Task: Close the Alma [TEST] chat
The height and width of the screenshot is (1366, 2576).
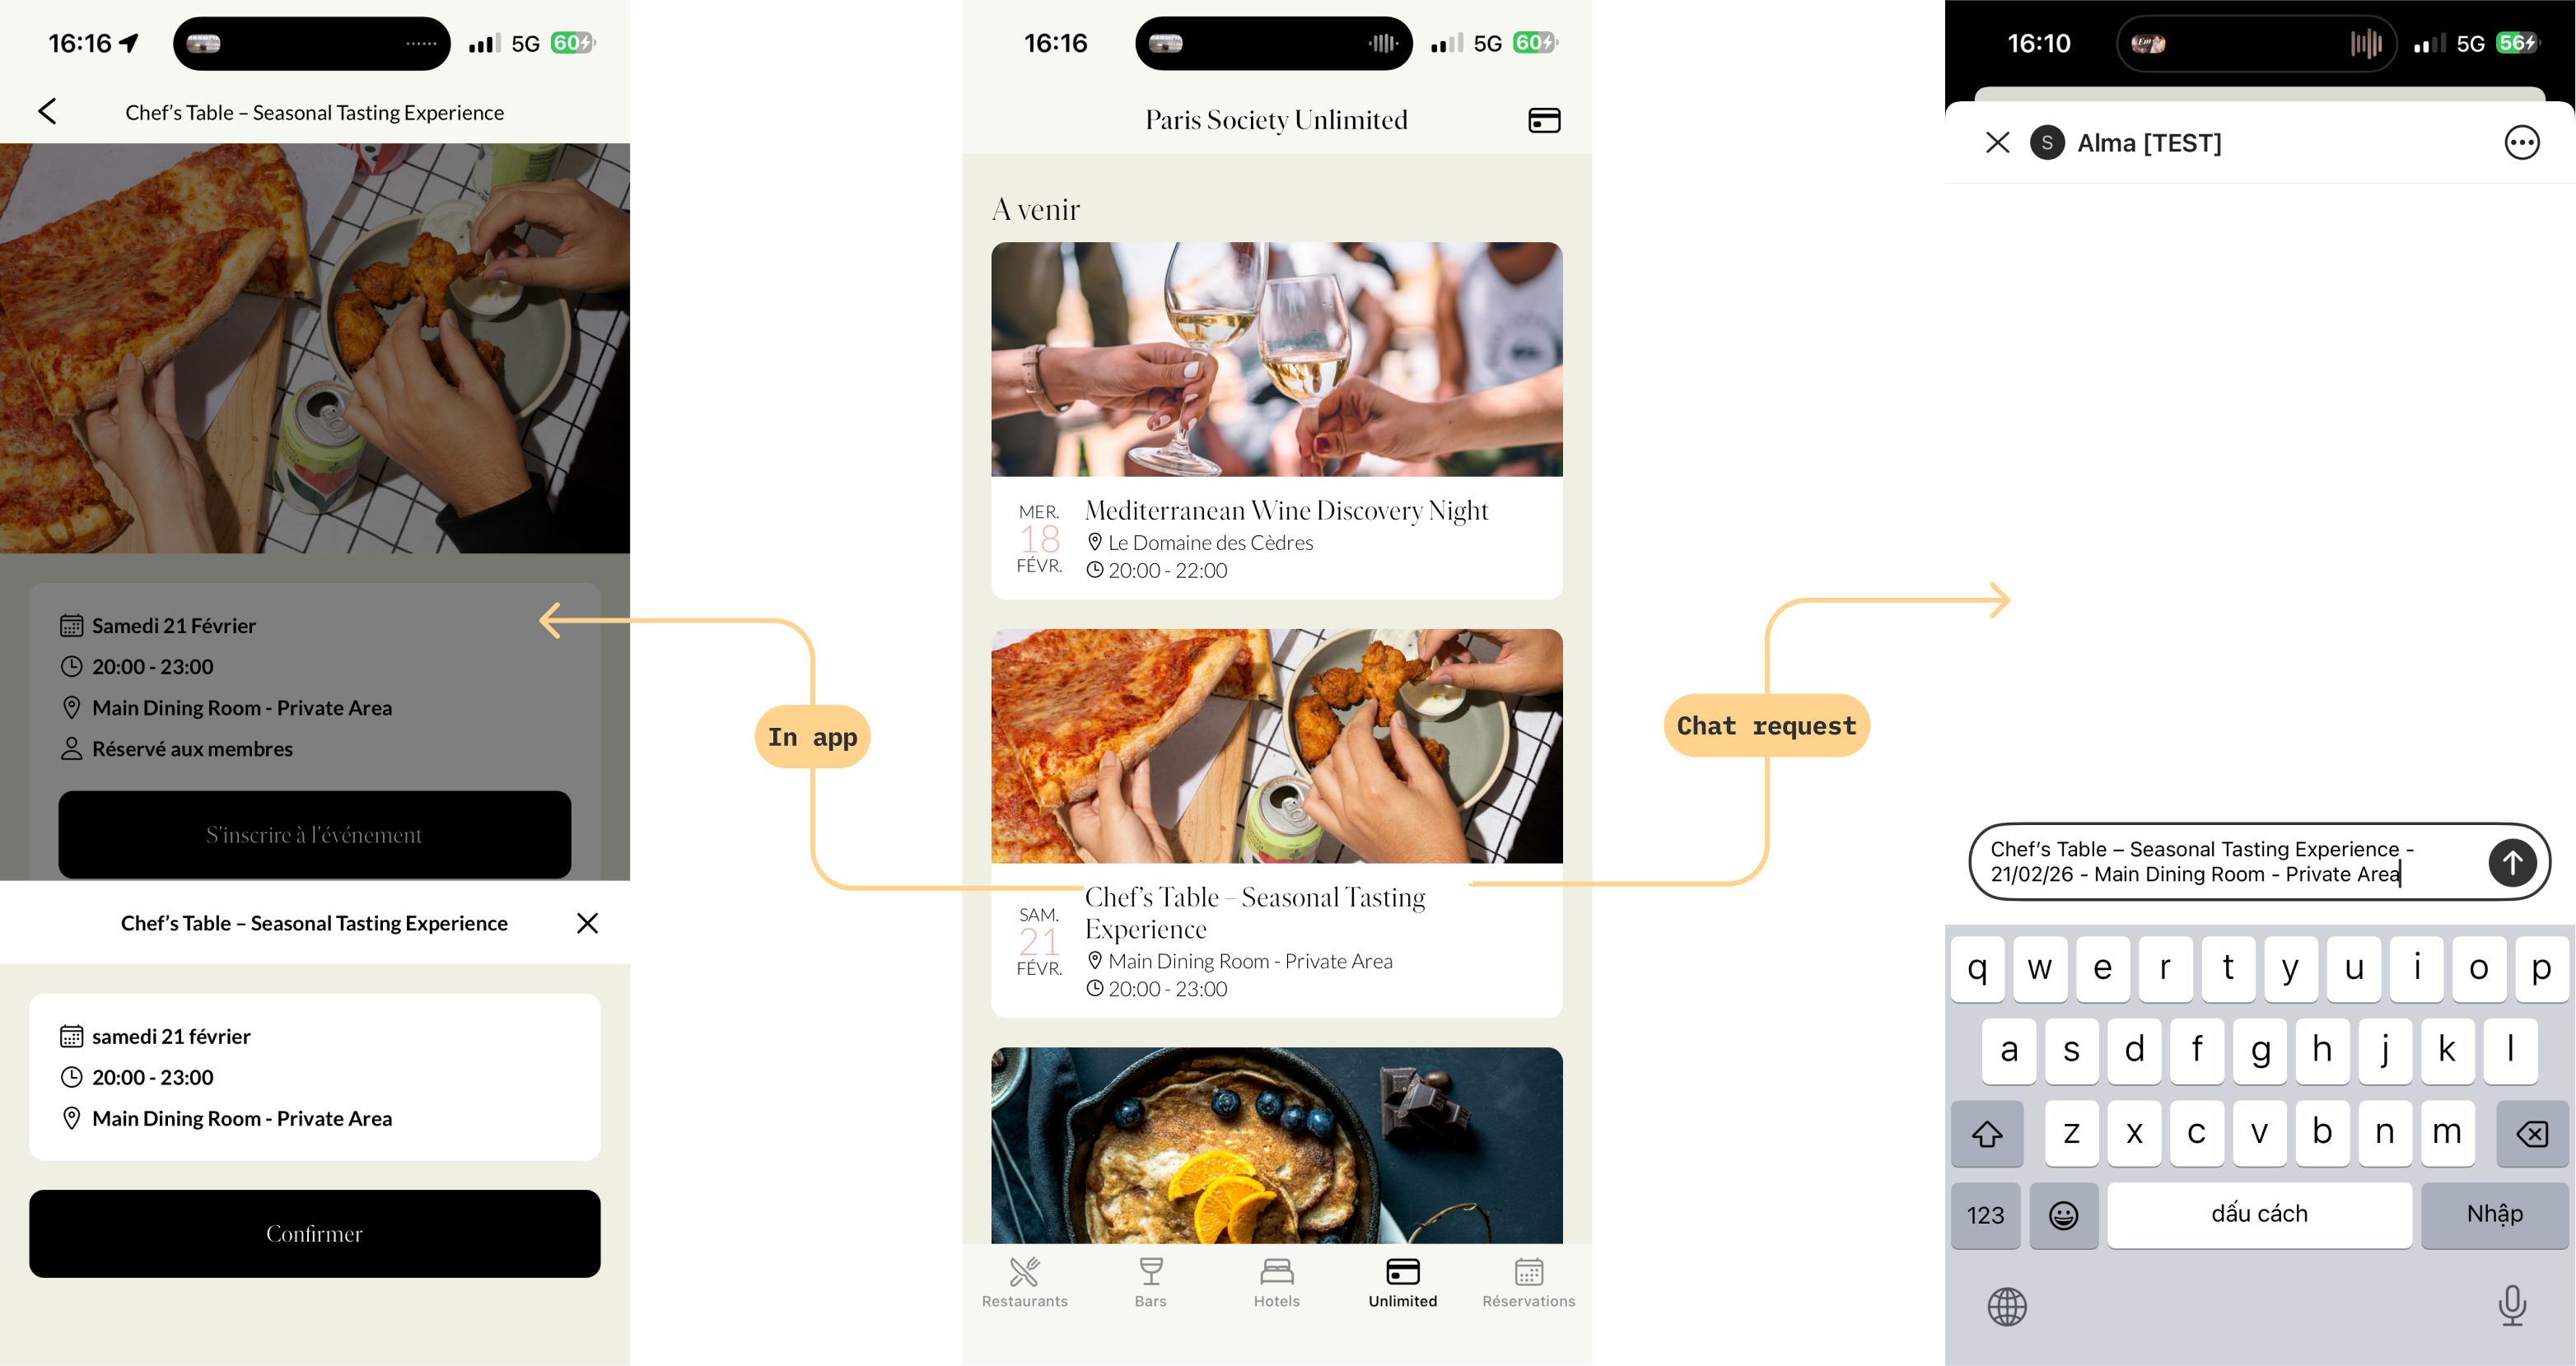Action: (x=1997, y=143)
